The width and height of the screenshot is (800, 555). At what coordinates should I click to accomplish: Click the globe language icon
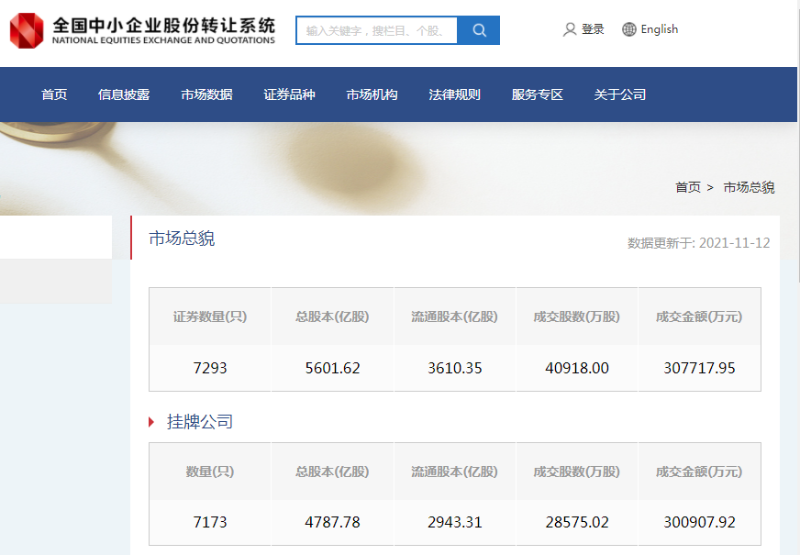click(x=629, y=29)
